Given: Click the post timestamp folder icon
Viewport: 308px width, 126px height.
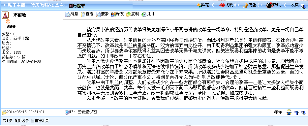Looking at the screenshot, I should pos(4,112).
